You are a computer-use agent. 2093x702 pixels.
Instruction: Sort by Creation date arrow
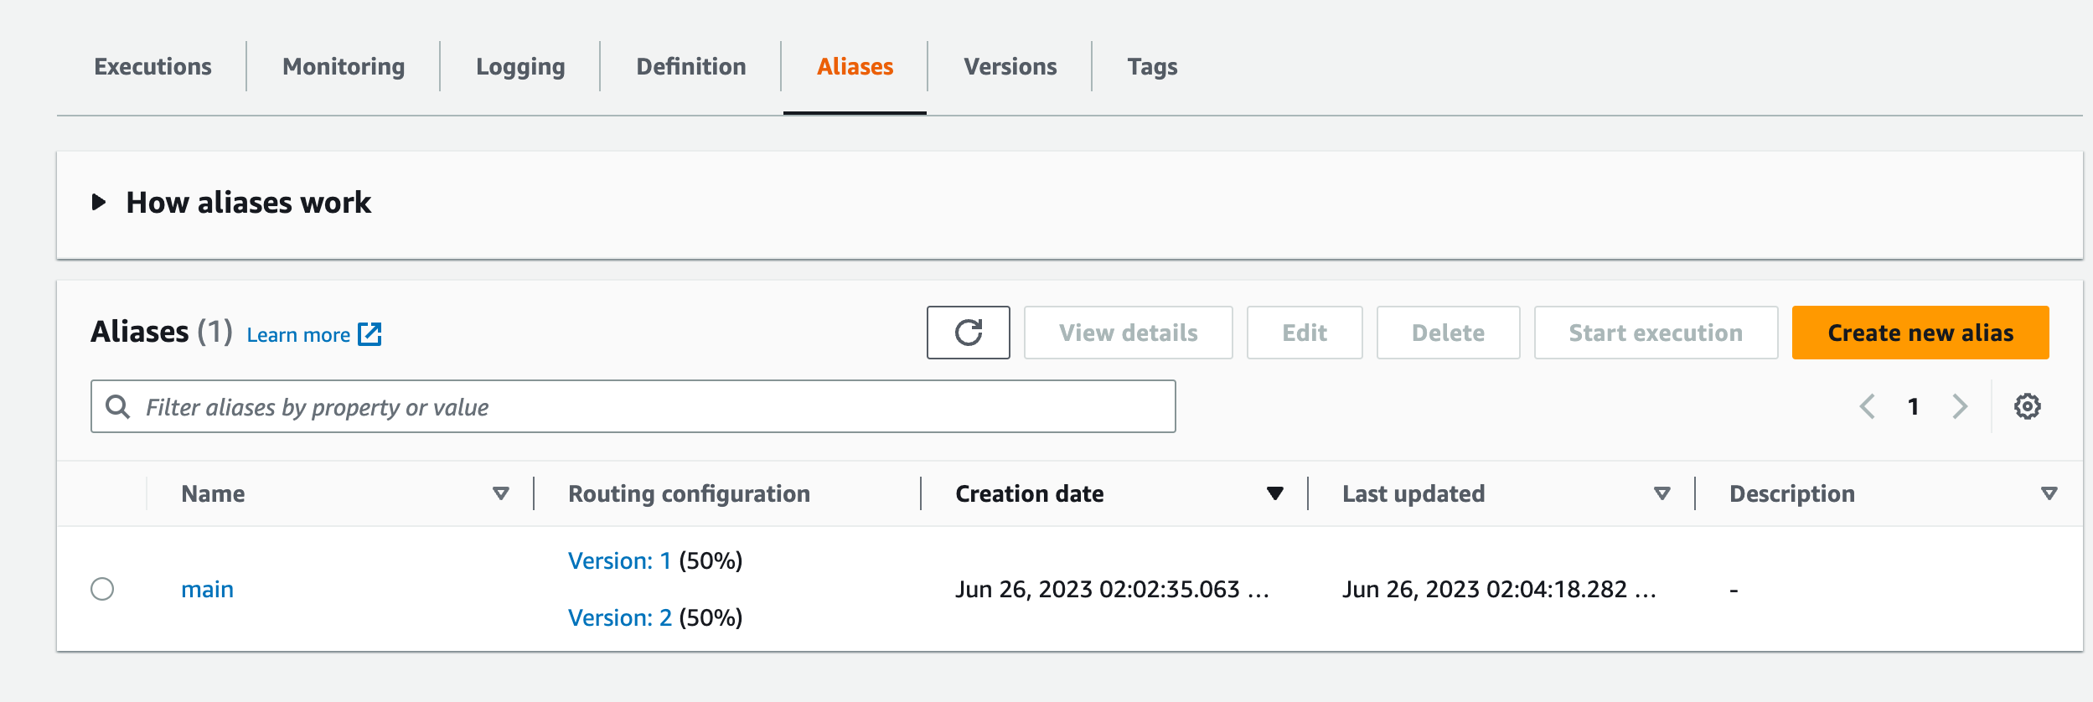pyautogui.click(x=1274, y=493)
